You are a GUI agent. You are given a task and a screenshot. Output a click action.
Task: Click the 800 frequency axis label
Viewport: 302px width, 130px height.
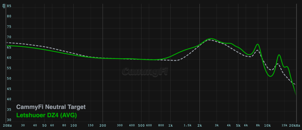(161, 125)
